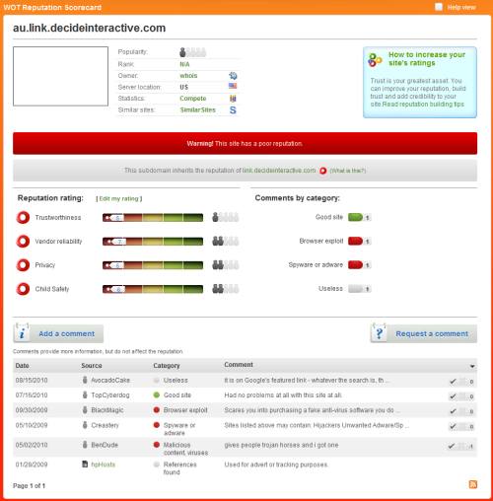Click the Vendor reliability red ring icon
The width and height of the screenshot is (493, 501).
tap(23, 242)
